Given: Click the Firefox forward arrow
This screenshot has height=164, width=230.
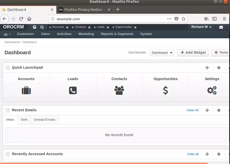Looking at the screenshot, I should tap(13, 19).
